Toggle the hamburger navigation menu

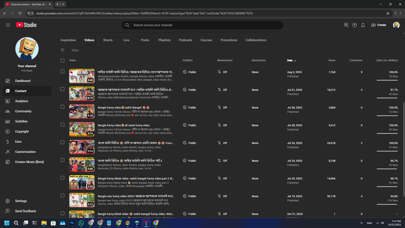point(8,25)
